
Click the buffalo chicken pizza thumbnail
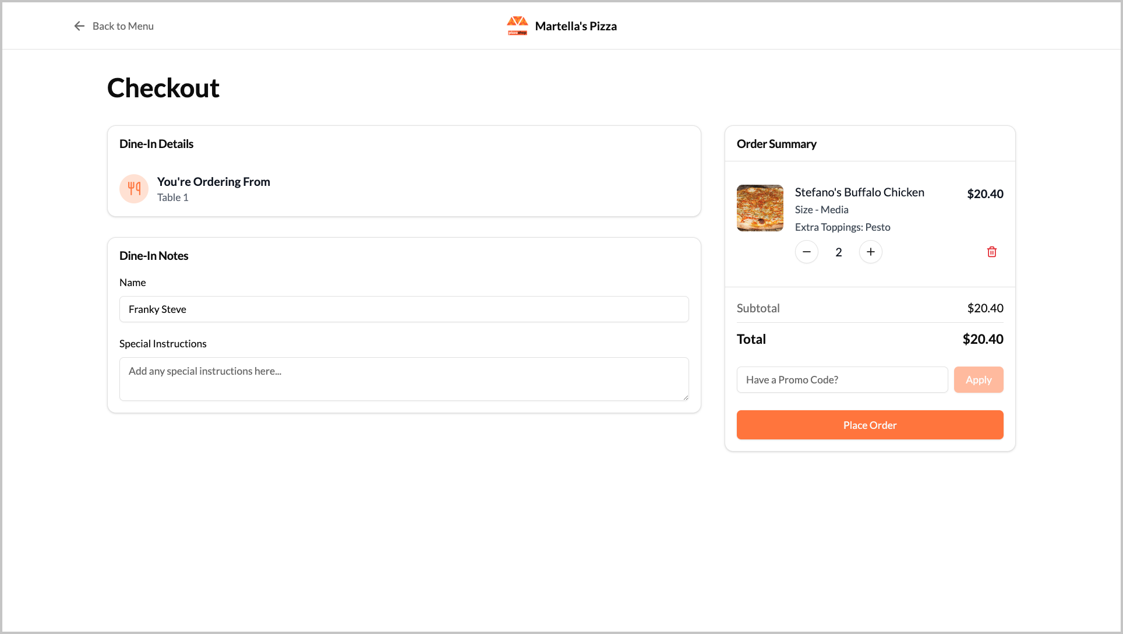pyautogui.click(x=760, y=208)
